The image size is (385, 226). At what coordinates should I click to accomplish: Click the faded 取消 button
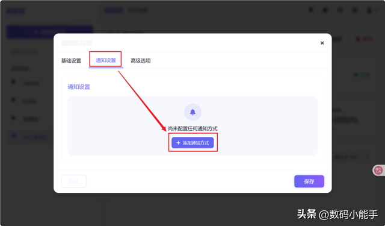click(73, 181)
